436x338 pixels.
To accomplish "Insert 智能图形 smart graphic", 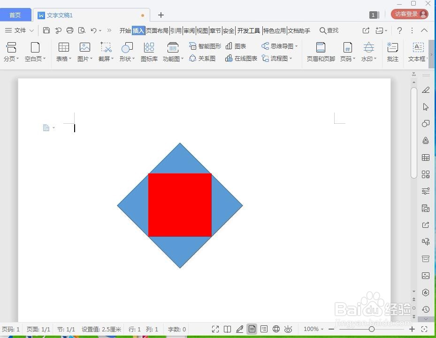I will [205, 46].
